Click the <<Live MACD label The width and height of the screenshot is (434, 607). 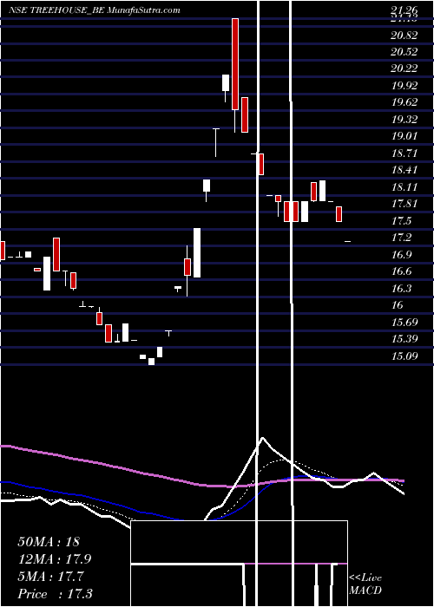coord(365,584)
